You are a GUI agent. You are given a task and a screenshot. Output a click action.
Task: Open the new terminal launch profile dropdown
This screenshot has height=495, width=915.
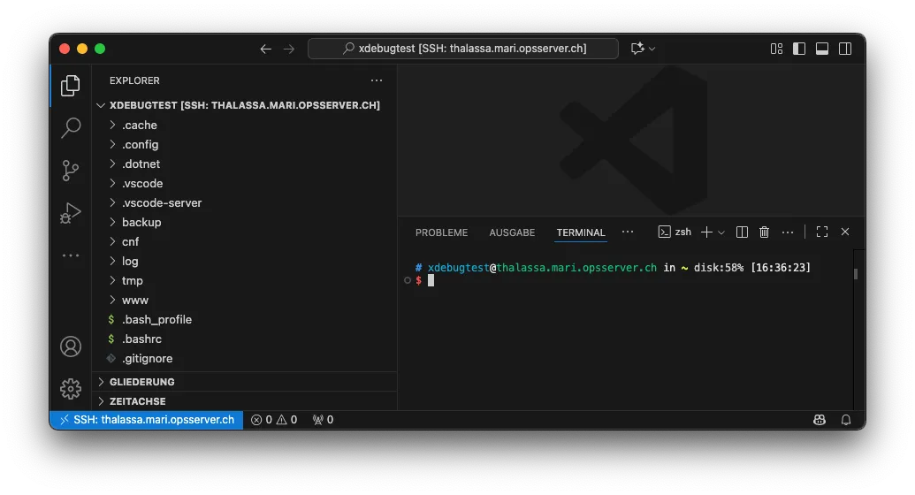coord(721,232)
